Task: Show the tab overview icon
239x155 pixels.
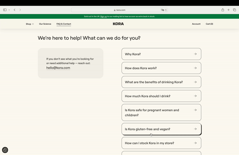Action: pos(235,10)
